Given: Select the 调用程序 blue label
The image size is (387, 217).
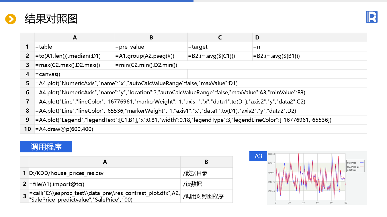Looking at the screenshot, I should coord(46,147).
